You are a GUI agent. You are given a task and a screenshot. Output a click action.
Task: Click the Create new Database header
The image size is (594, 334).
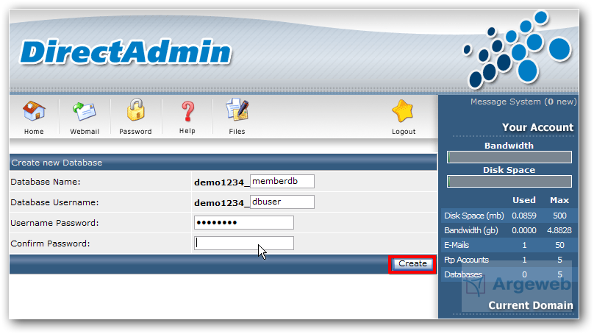click(x=57, y=163)
